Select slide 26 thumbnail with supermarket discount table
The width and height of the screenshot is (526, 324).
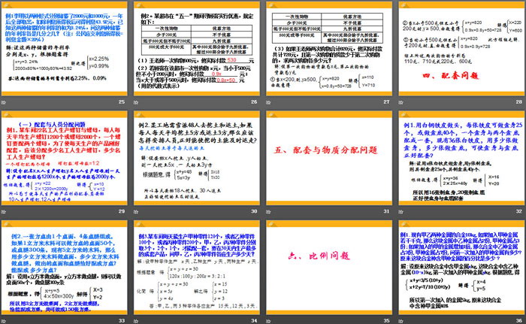[197, 49]
